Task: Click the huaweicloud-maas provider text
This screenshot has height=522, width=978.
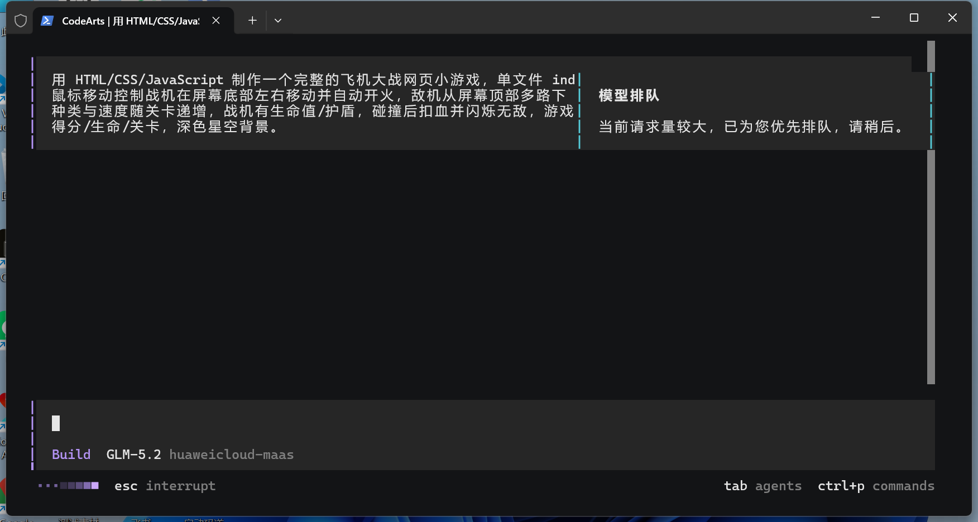Action: [232, 455]
